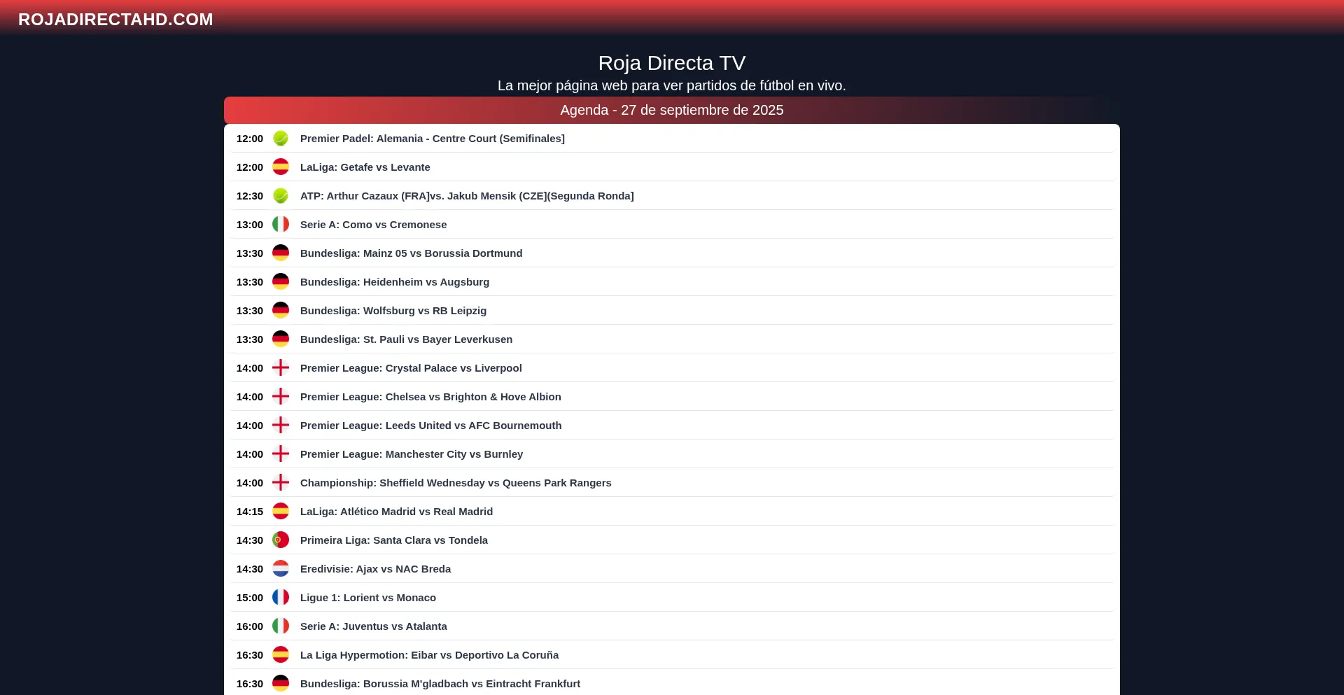The image size is (1344, 695).
Task: Click the England flag for Chelsea vs Brighton
Action: pos(281,397)
